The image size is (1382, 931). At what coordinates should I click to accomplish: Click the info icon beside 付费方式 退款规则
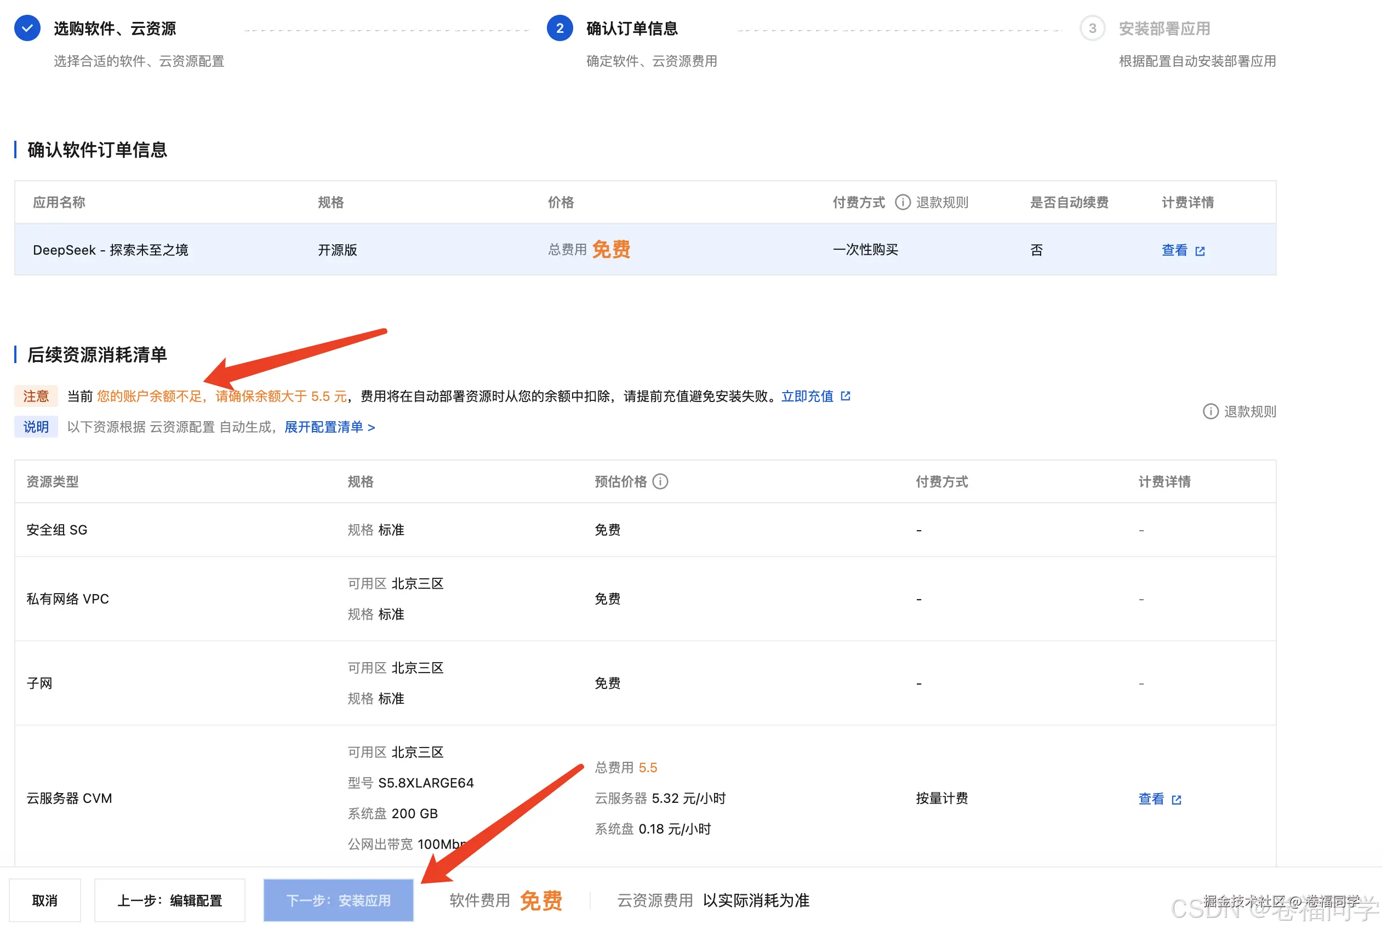(x=903, y=203)
